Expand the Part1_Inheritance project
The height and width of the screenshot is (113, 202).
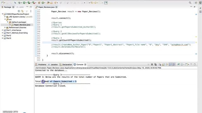[x=3, y=30]
